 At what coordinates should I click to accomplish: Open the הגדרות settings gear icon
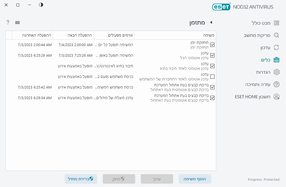(277, 72)
